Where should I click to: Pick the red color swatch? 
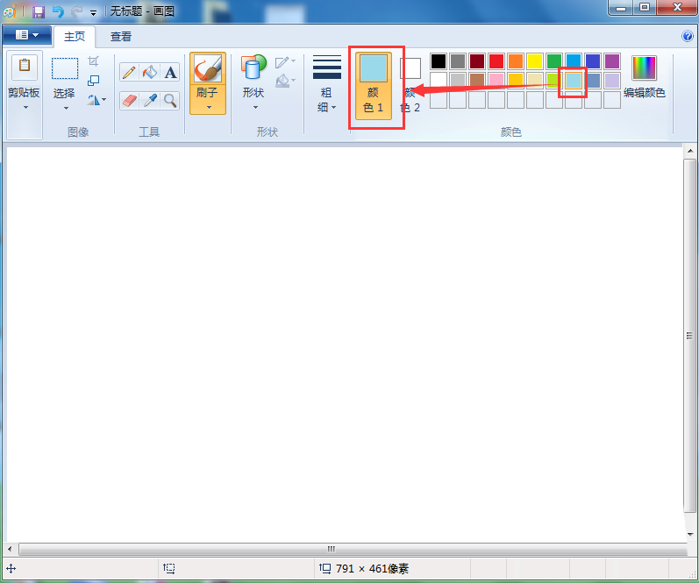coord(496,61)
